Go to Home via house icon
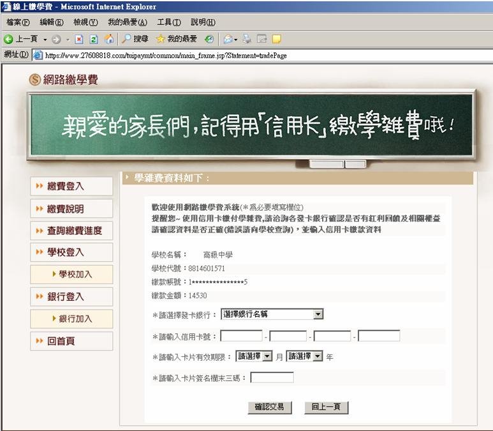 click(109, 39)
